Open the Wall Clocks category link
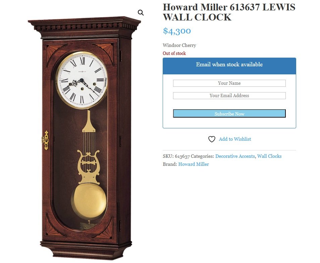 (269, 156)
